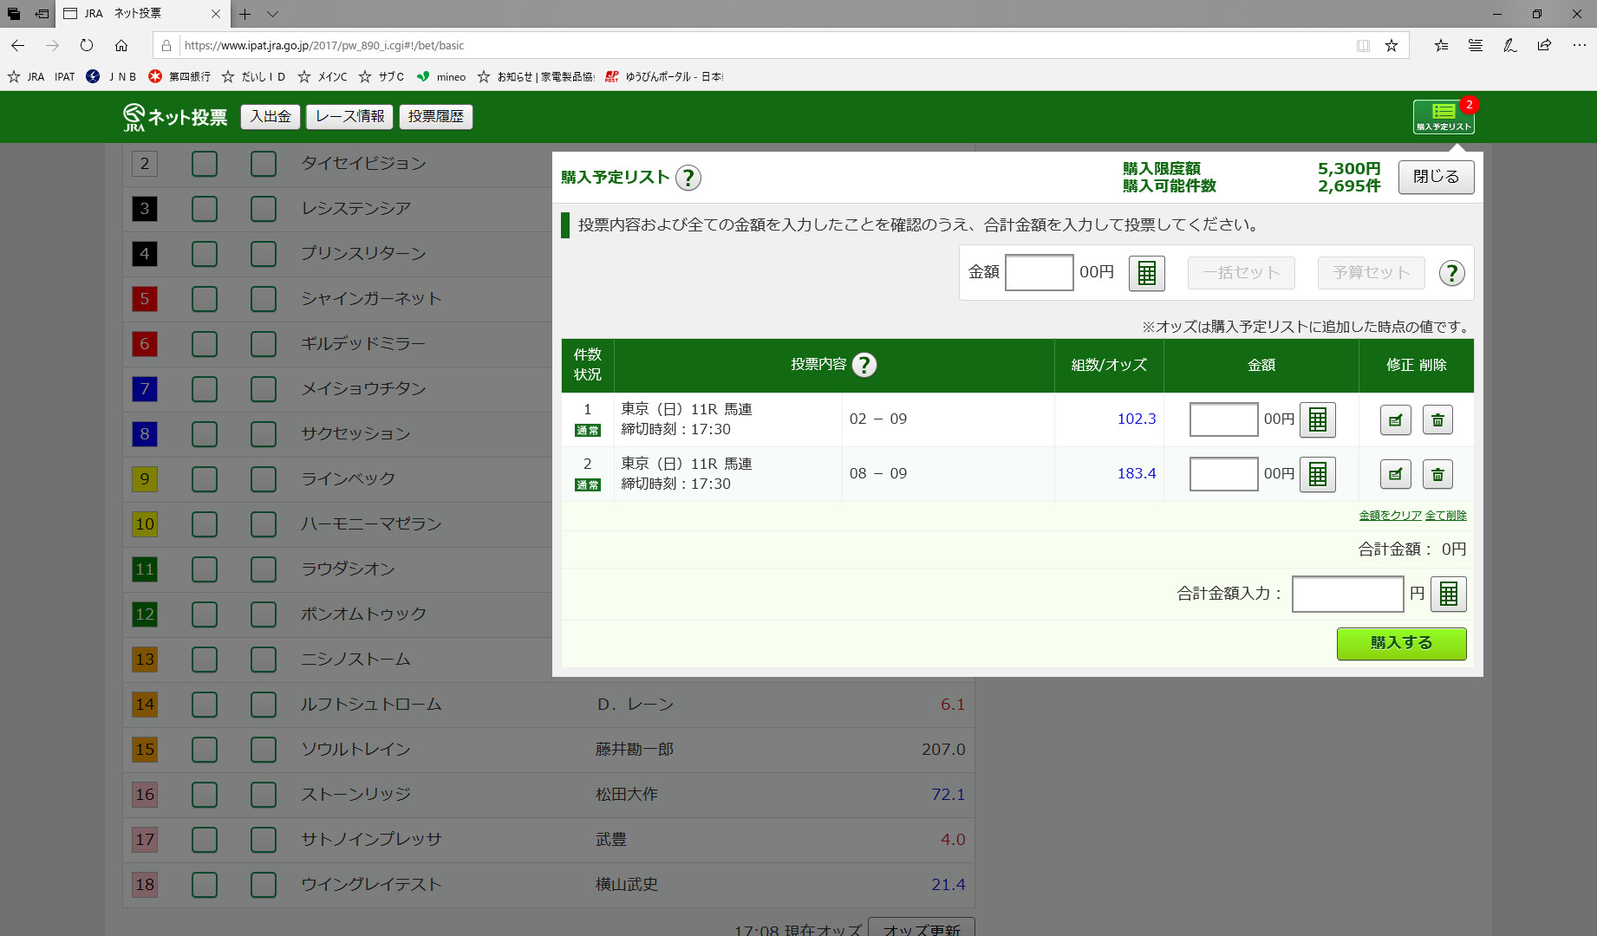Open the purchase list cart icon

tap(1443, 116)
